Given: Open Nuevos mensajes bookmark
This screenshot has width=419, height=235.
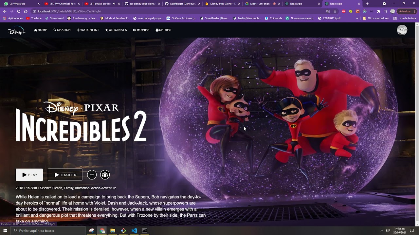Looking at the screenshot, I should coord(300,18).
